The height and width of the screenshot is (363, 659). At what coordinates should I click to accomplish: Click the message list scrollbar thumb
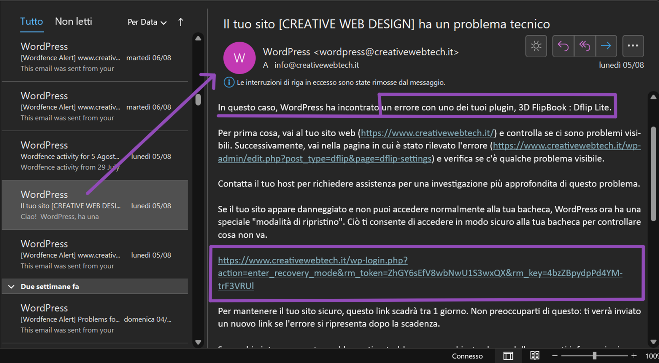pyautogui.click(x=198, y=100)
